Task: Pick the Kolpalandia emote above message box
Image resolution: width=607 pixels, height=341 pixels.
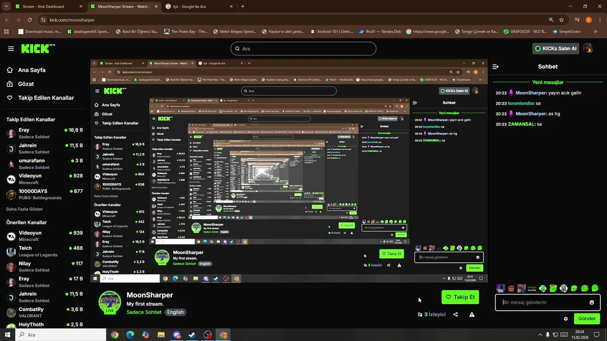Action: [532, 288]
